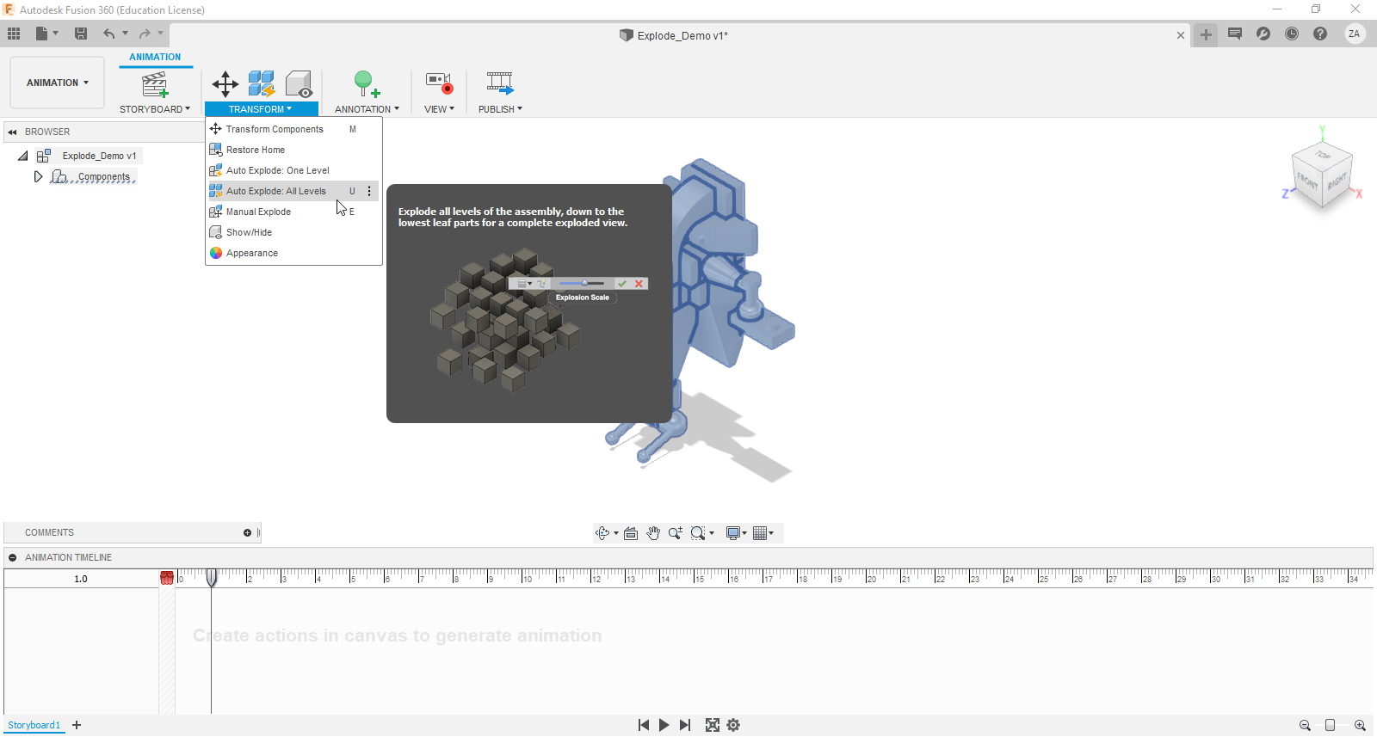
Task: Click the Auto Explode toolbar icon
Action: pyautogui.click(x=262, y=83)
